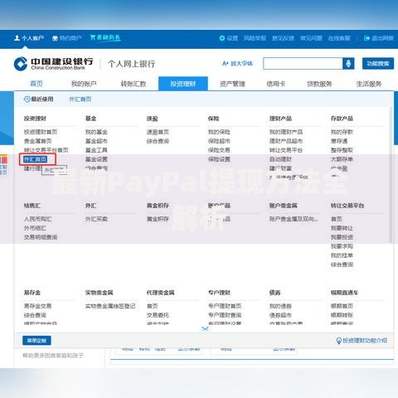
Task: Click the function search input field
Action: 303,64
